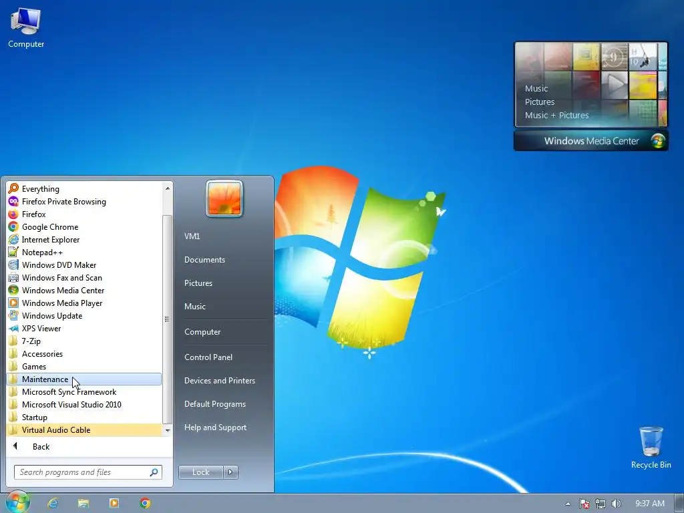The height and width of the screenshot is (513, 684).
Task: Click the user account picture
Action: tap(224, 198)
